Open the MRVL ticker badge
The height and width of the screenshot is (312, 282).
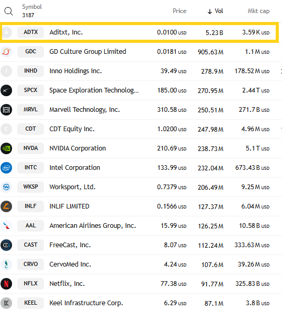click(x=30, y=110)
